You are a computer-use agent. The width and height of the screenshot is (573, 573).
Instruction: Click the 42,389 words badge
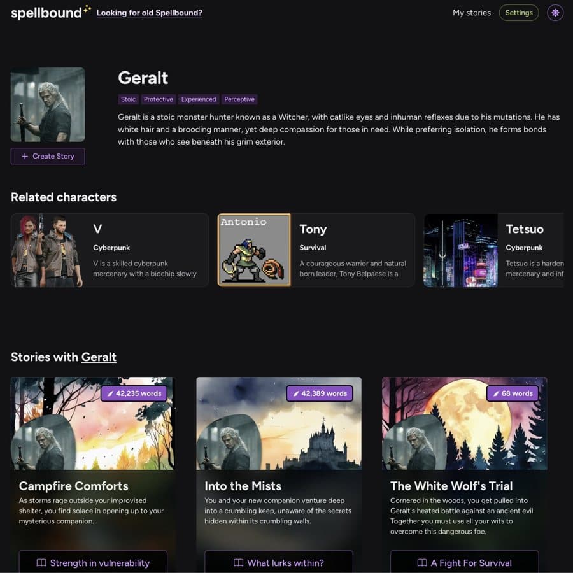[x=320, y=393]
